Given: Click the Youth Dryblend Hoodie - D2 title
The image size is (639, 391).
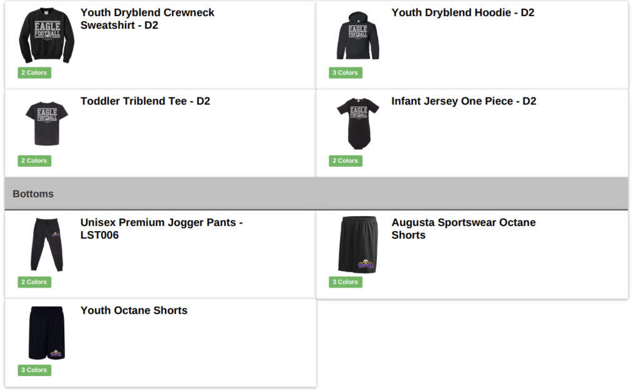Looking at the screenshot, I should pos(463,12).
